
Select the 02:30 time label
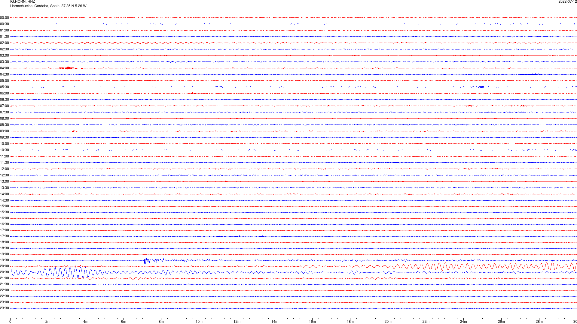(5, 49)
